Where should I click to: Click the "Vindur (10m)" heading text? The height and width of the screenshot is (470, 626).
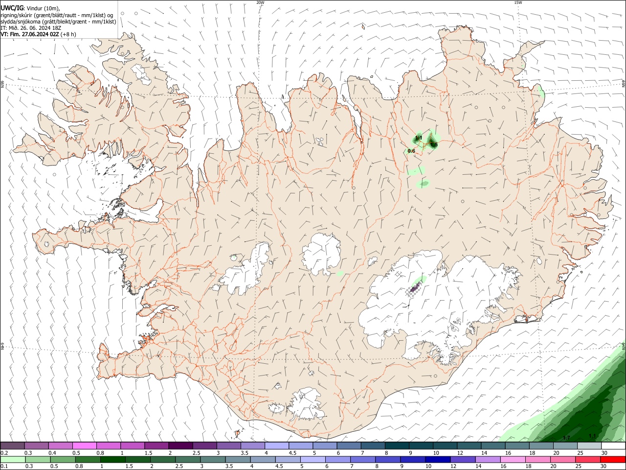[x=43, y=8]
